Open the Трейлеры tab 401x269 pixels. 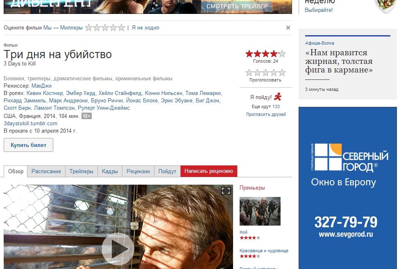coord(82,171)
